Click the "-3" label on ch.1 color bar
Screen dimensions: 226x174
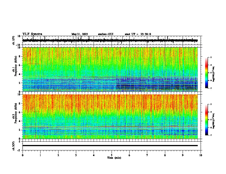(x=210, y=57)
